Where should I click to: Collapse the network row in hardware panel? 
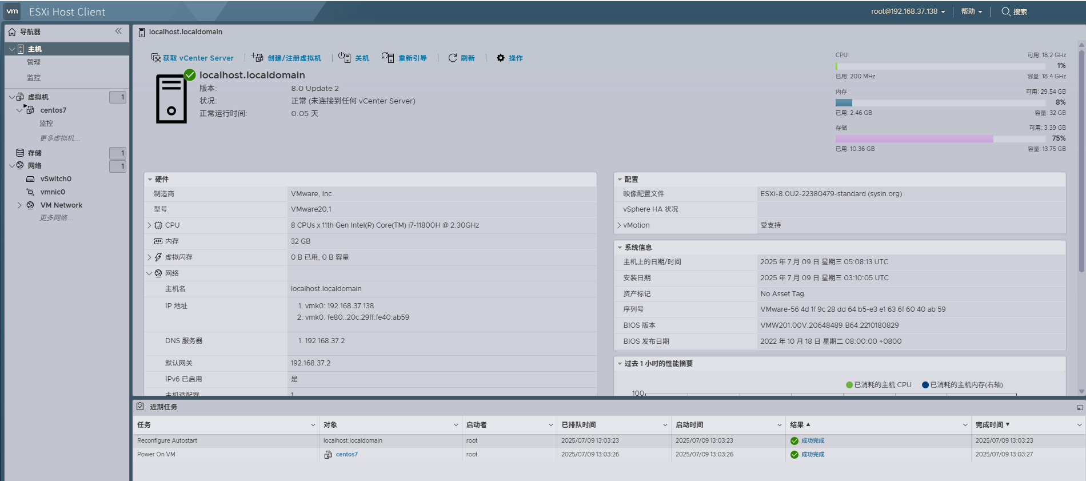click(x=149, y=273)
